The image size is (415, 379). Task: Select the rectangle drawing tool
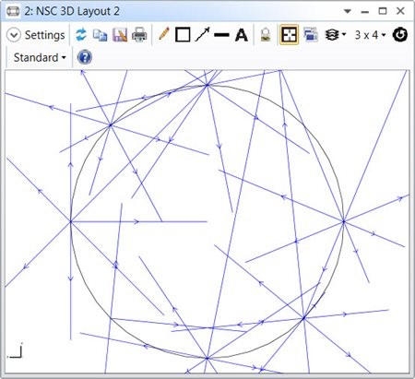tap(183, 35)
